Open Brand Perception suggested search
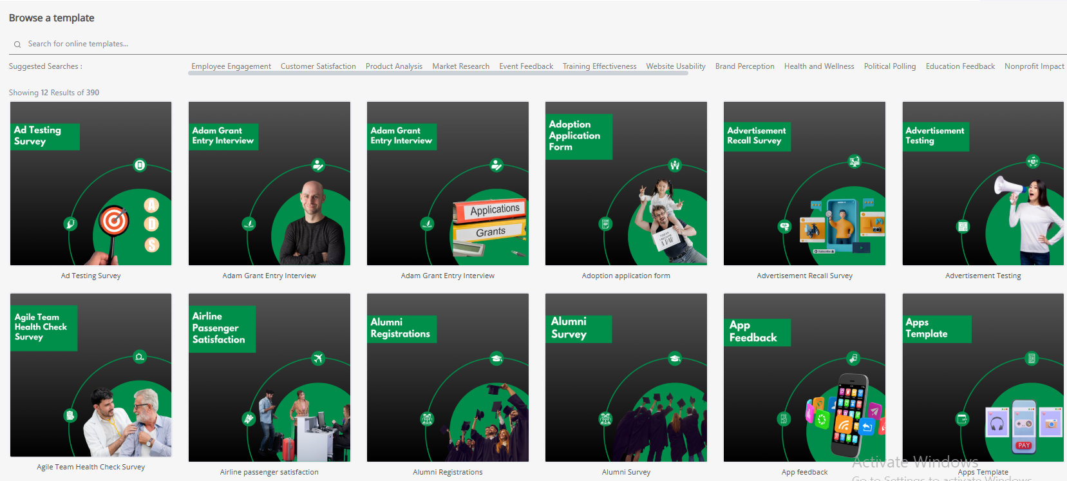Screen dimensions: 1067x481 click(745, 66)
